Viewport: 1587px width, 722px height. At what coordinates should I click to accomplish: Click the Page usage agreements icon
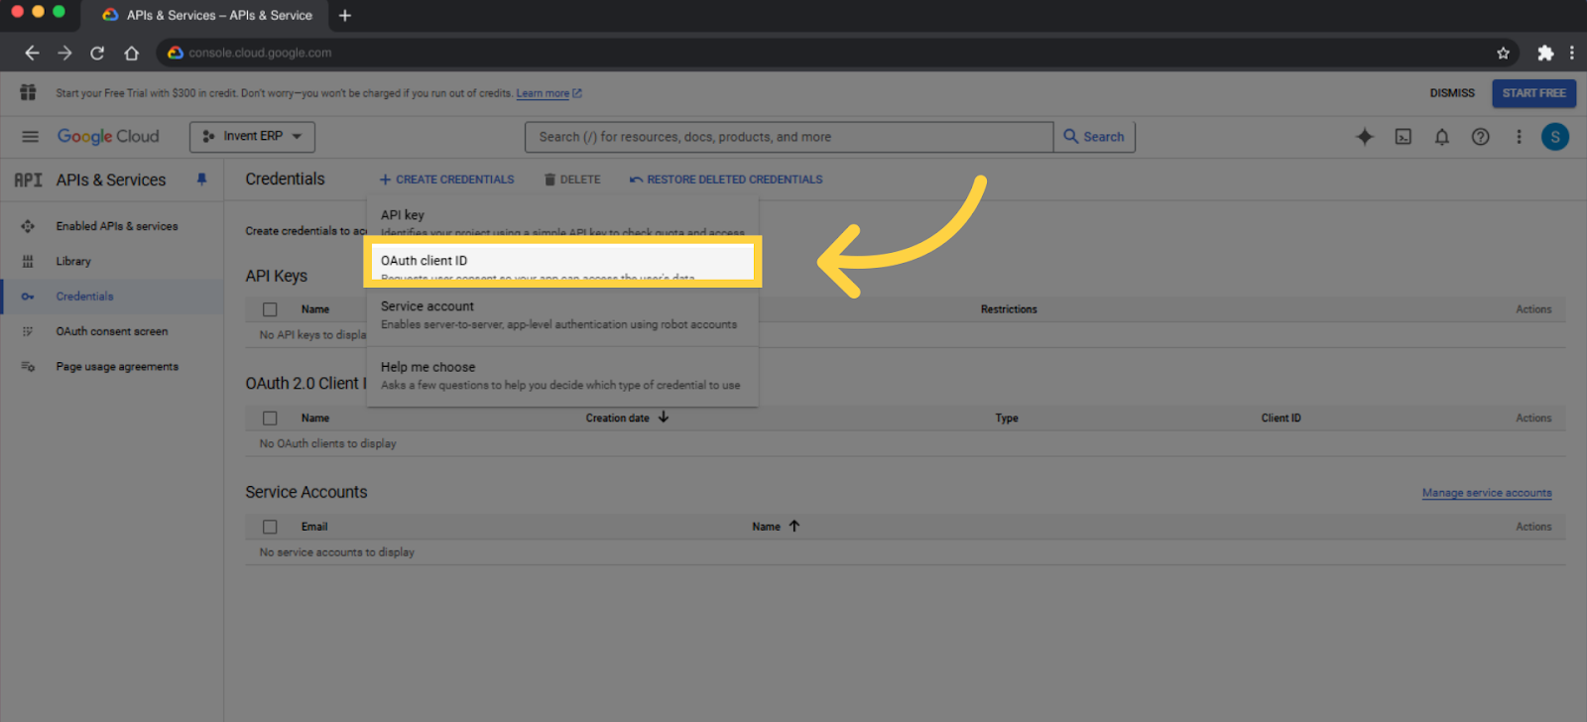coord(28,366)
